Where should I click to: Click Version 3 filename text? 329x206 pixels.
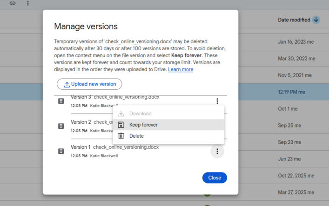click(127, 97)
